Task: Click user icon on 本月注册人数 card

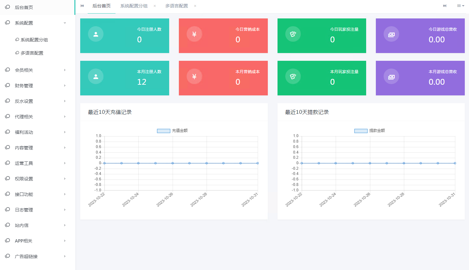Action: 96,76
